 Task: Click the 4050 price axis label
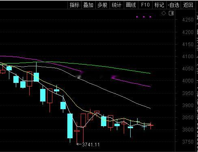coord(188,69)
